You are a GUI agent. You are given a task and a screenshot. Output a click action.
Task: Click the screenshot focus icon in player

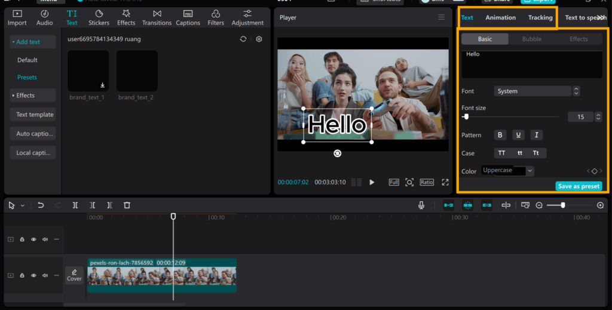(x=409, y=182)
